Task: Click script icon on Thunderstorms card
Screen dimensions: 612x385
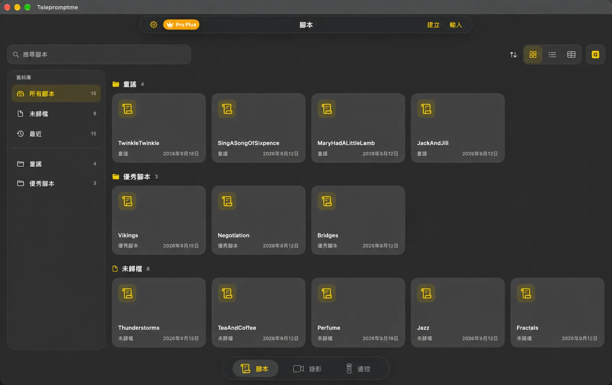Action: (127, 293)
